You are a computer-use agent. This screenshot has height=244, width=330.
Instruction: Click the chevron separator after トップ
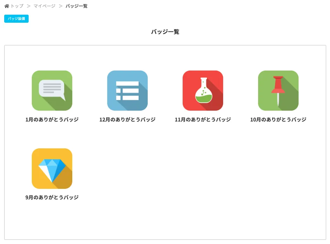click(29, 6)
